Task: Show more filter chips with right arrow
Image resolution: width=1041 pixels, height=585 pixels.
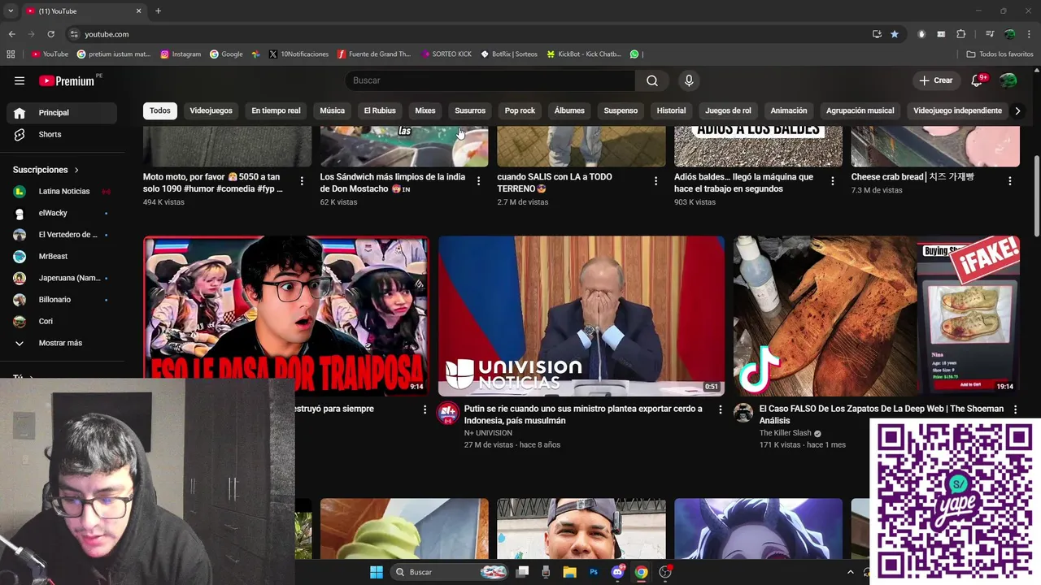Action: (x=1017, y=110)
